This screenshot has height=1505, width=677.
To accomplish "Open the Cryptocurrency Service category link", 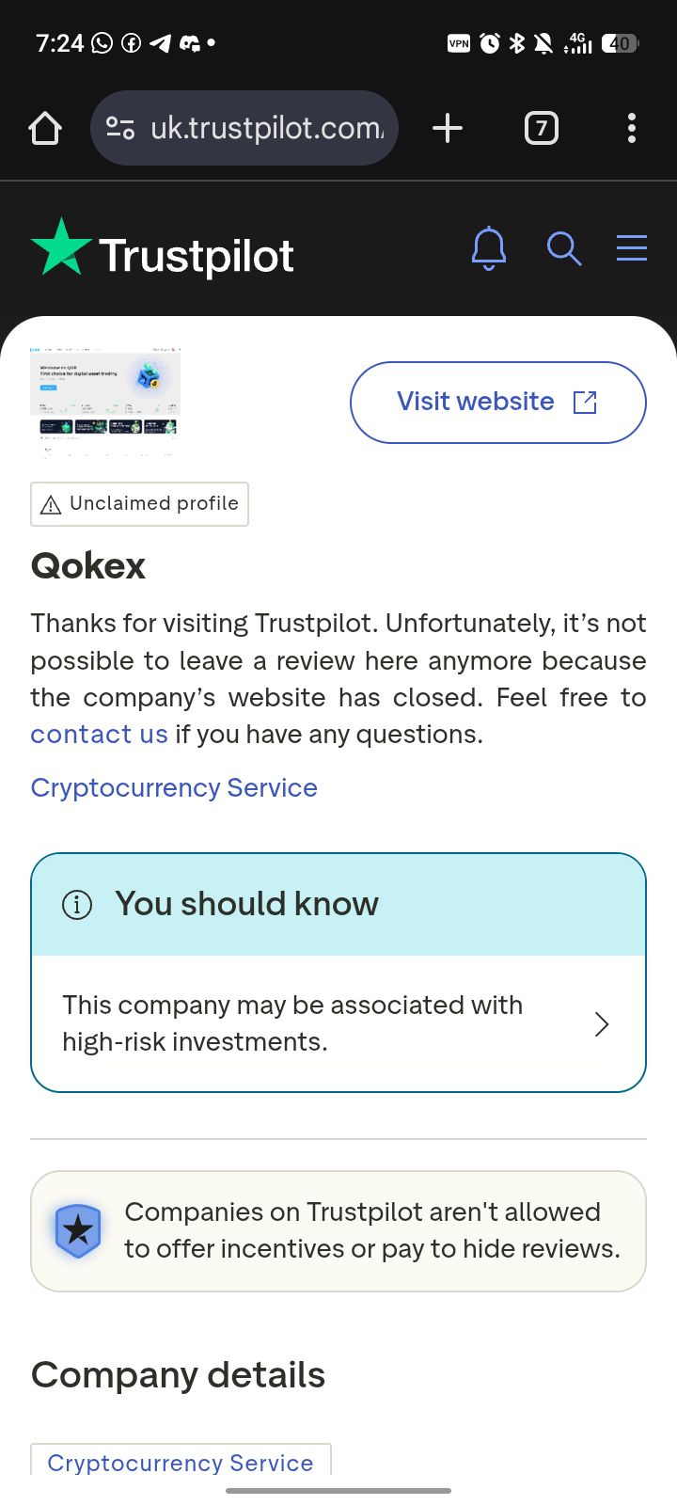I will coord(174,788).
